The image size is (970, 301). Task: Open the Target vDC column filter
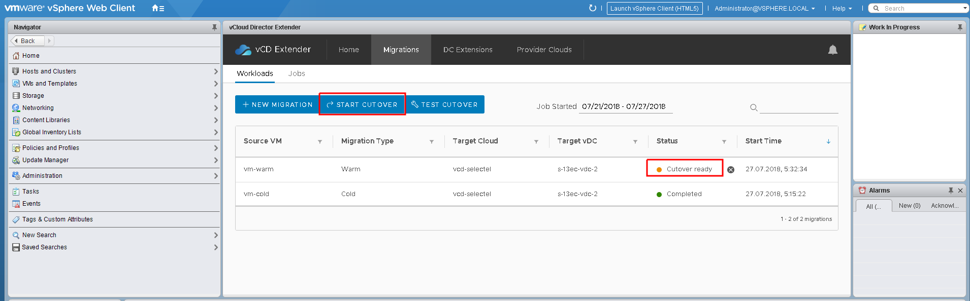(635, 142)
